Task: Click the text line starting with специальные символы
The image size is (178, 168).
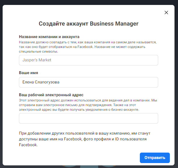Action: pos(38,51)
